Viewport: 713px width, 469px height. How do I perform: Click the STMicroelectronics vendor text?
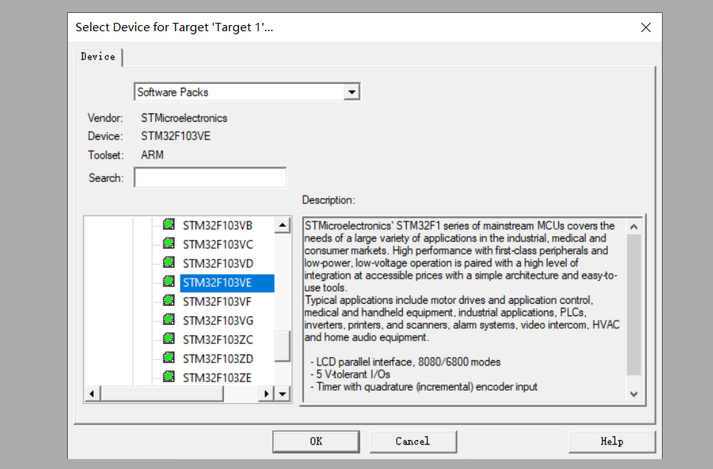click(184, 118)
